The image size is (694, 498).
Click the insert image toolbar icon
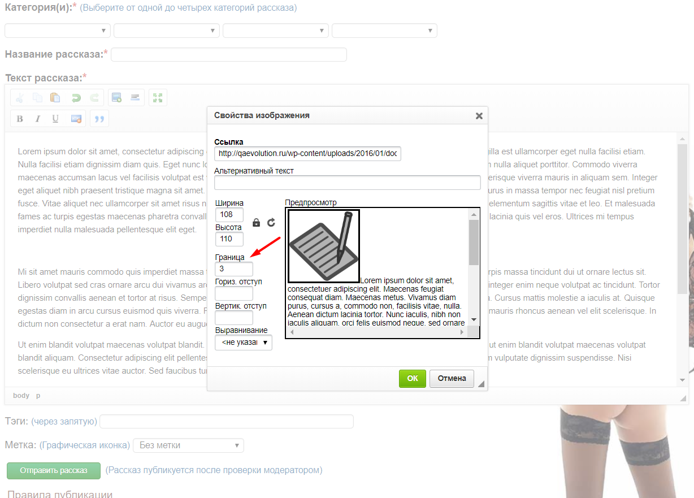click(x=117, y=98)
